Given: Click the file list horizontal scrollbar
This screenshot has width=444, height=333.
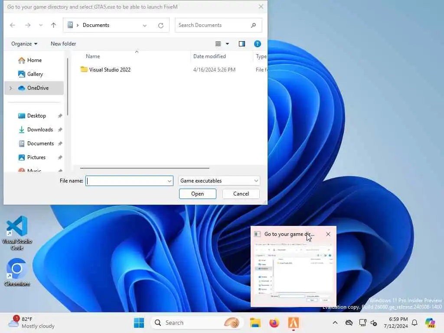Looking at the screenshot, I should click(x=145, y=168).
